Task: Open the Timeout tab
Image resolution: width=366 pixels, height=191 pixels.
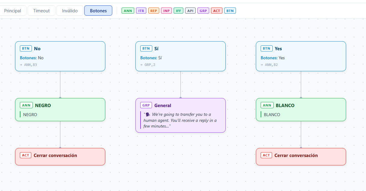Action: (42, 11)
